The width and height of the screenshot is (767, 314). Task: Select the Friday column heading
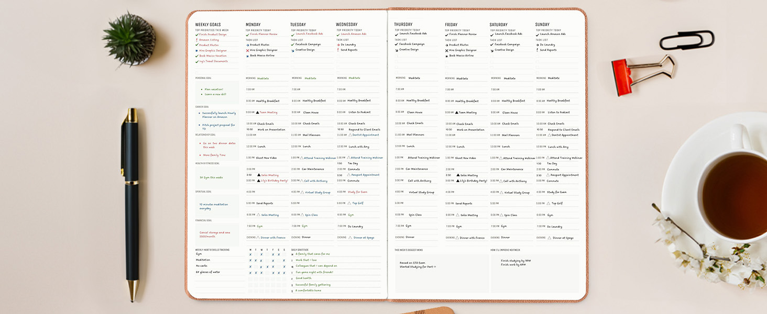click(451, 25)
